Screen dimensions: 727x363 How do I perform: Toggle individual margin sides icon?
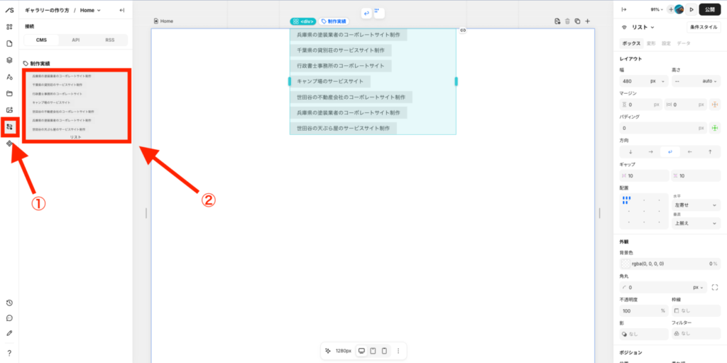click(714, 104)
